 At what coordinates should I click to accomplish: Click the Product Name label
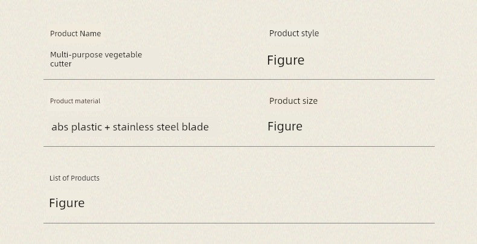tap(75, 33)
